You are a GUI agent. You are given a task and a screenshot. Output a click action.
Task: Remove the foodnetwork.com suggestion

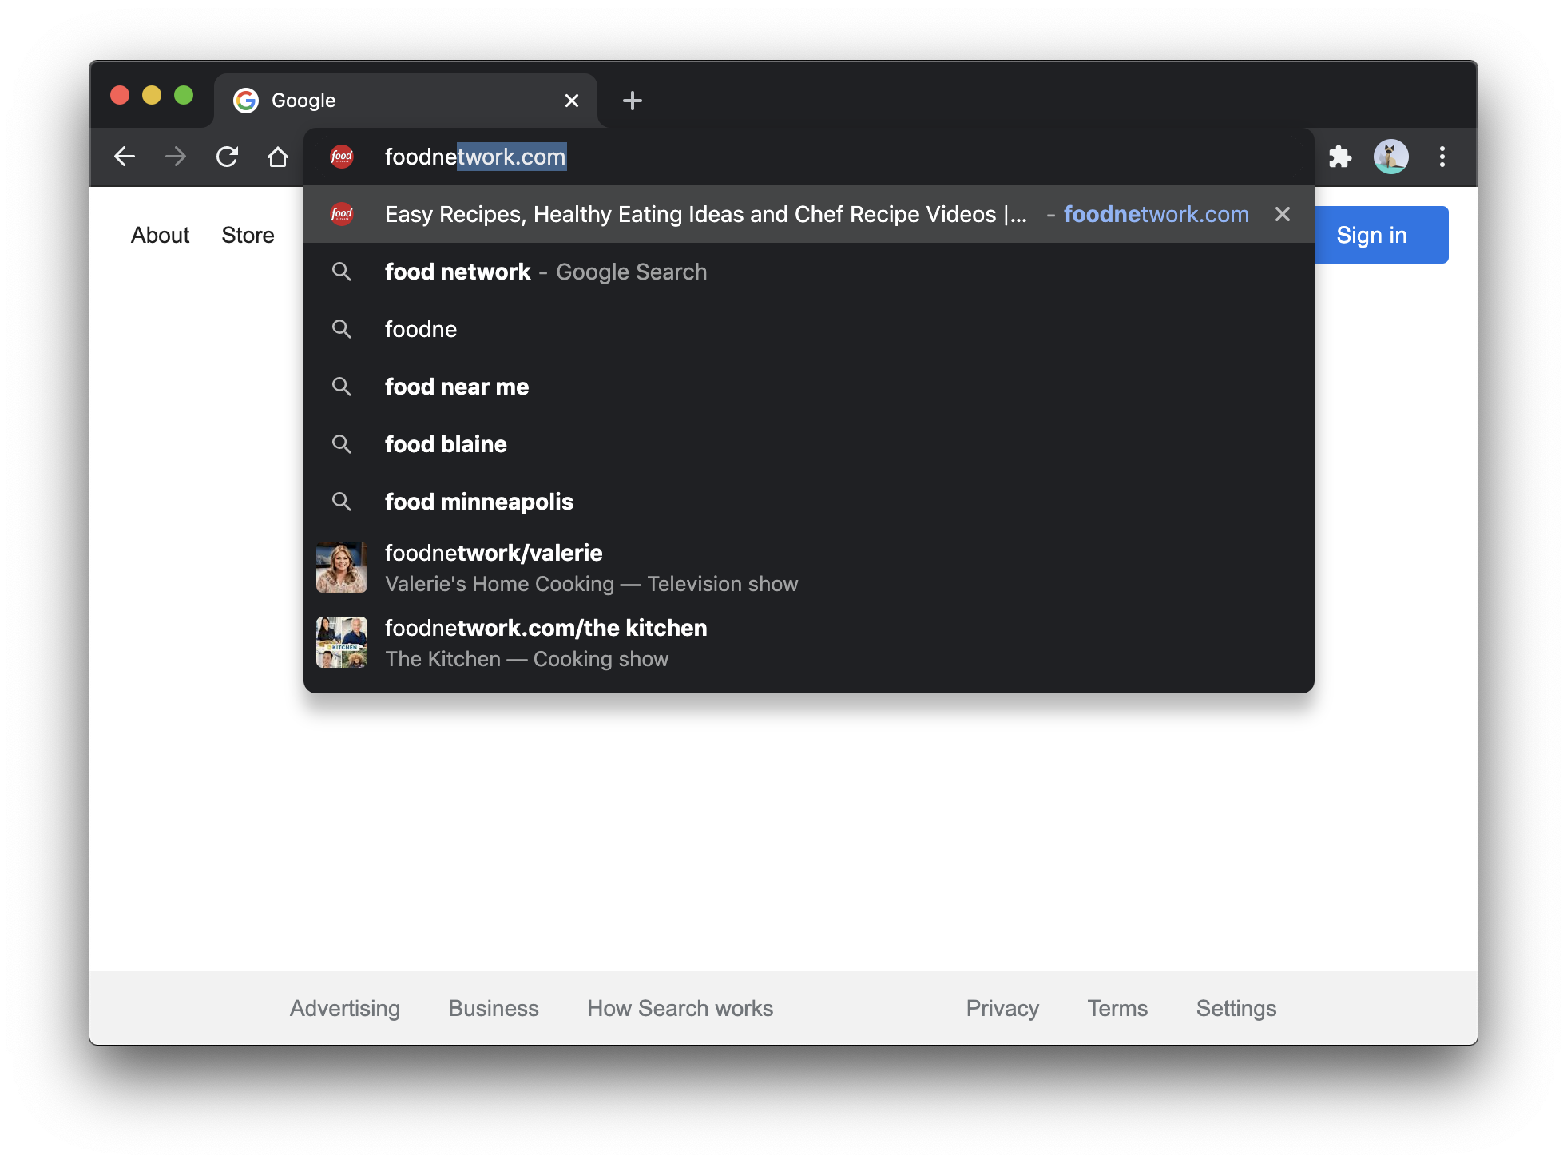(x=1283, y=214)
